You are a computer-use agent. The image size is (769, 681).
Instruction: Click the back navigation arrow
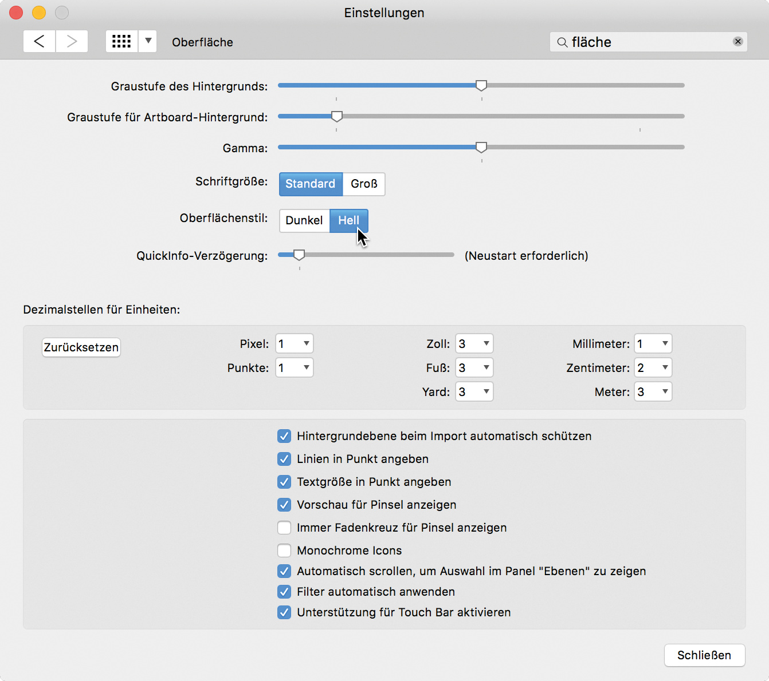(39, 41)
